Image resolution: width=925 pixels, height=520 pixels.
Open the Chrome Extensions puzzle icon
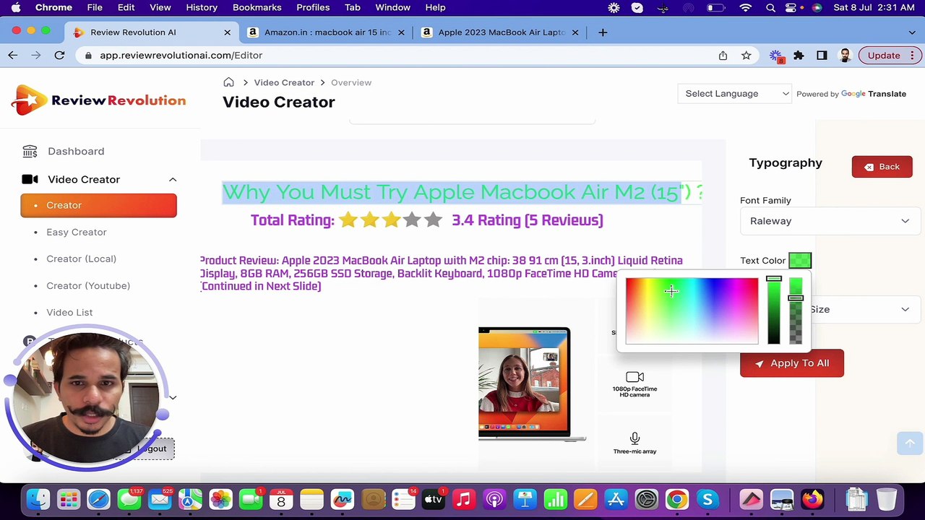(x=799, y=55)
